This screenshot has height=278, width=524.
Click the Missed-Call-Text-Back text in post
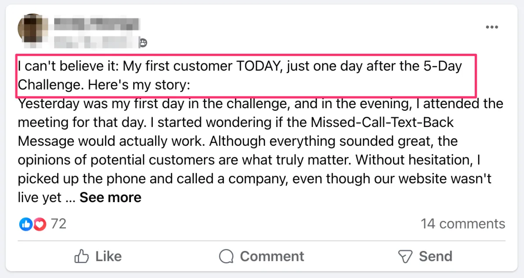click(x=382, y=123)
